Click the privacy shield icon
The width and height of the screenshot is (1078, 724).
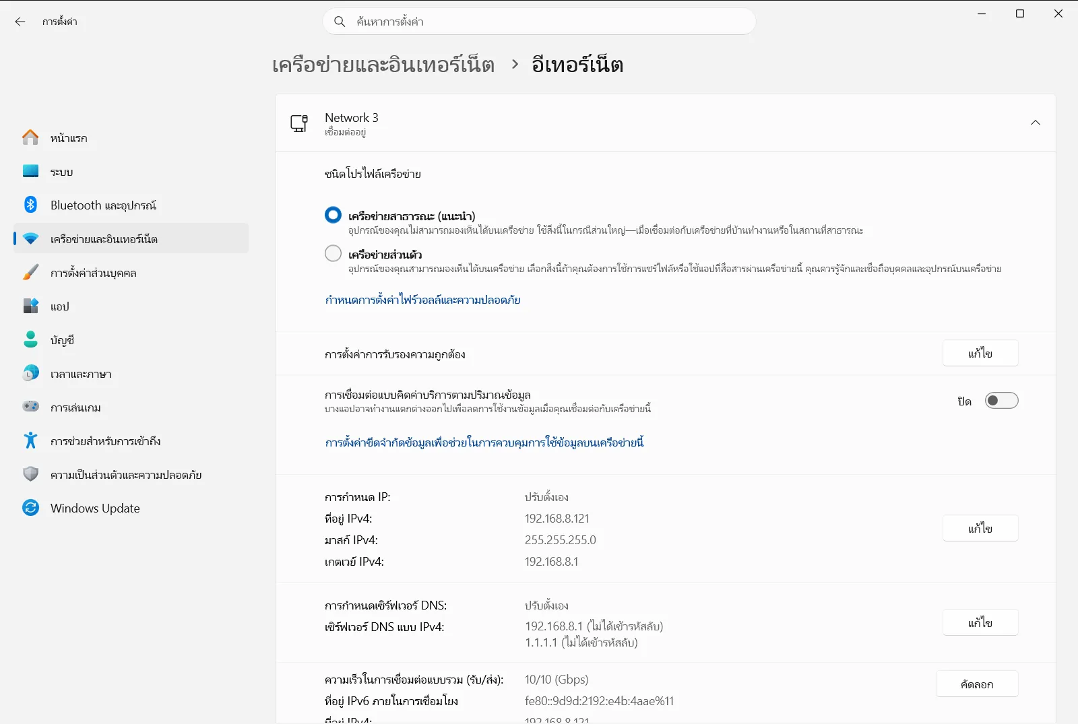pos(30,474)
